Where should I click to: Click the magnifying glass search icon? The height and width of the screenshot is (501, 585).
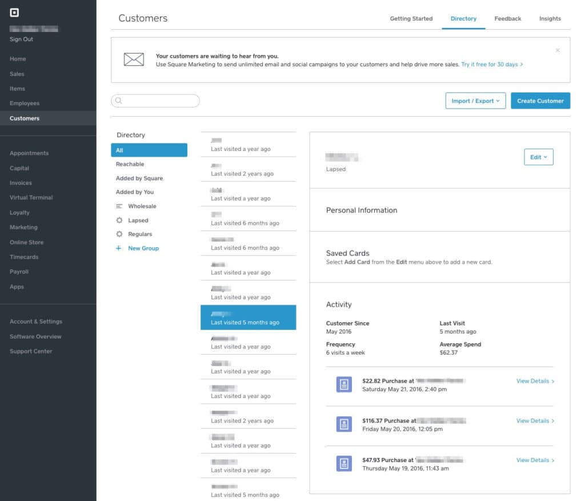pyautogui.click(x=118, y=101)
